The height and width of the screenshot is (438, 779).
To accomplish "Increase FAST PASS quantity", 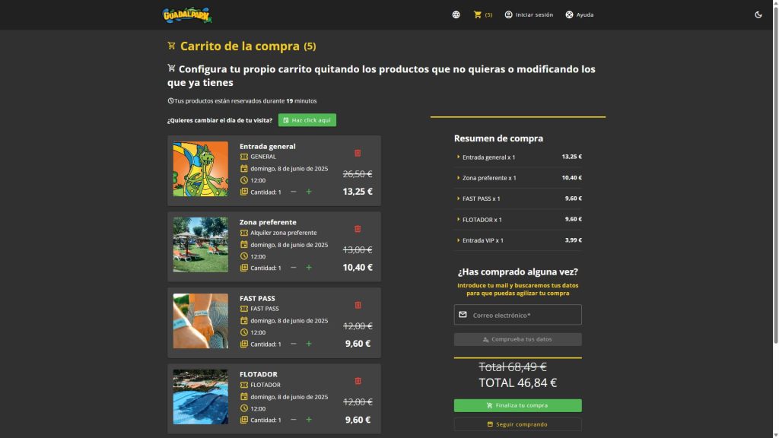I will tap(309, 344).
